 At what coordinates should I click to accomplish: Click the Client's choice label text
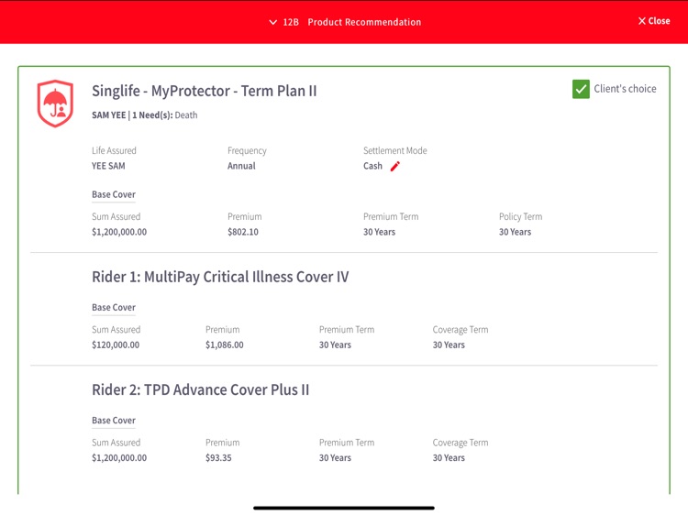[x=625, y=89]
